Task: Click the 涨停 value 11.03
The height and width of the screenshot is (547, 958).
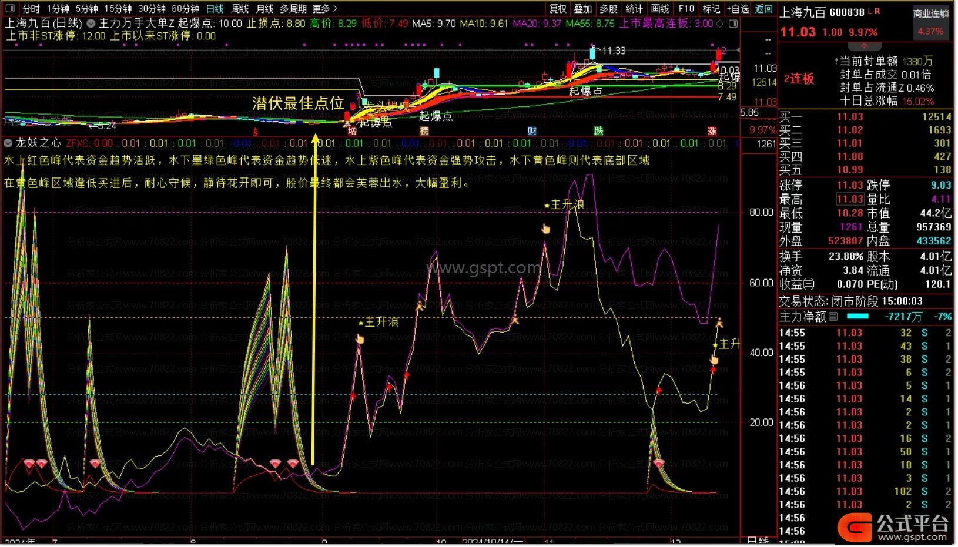Action: coord(850,185)
